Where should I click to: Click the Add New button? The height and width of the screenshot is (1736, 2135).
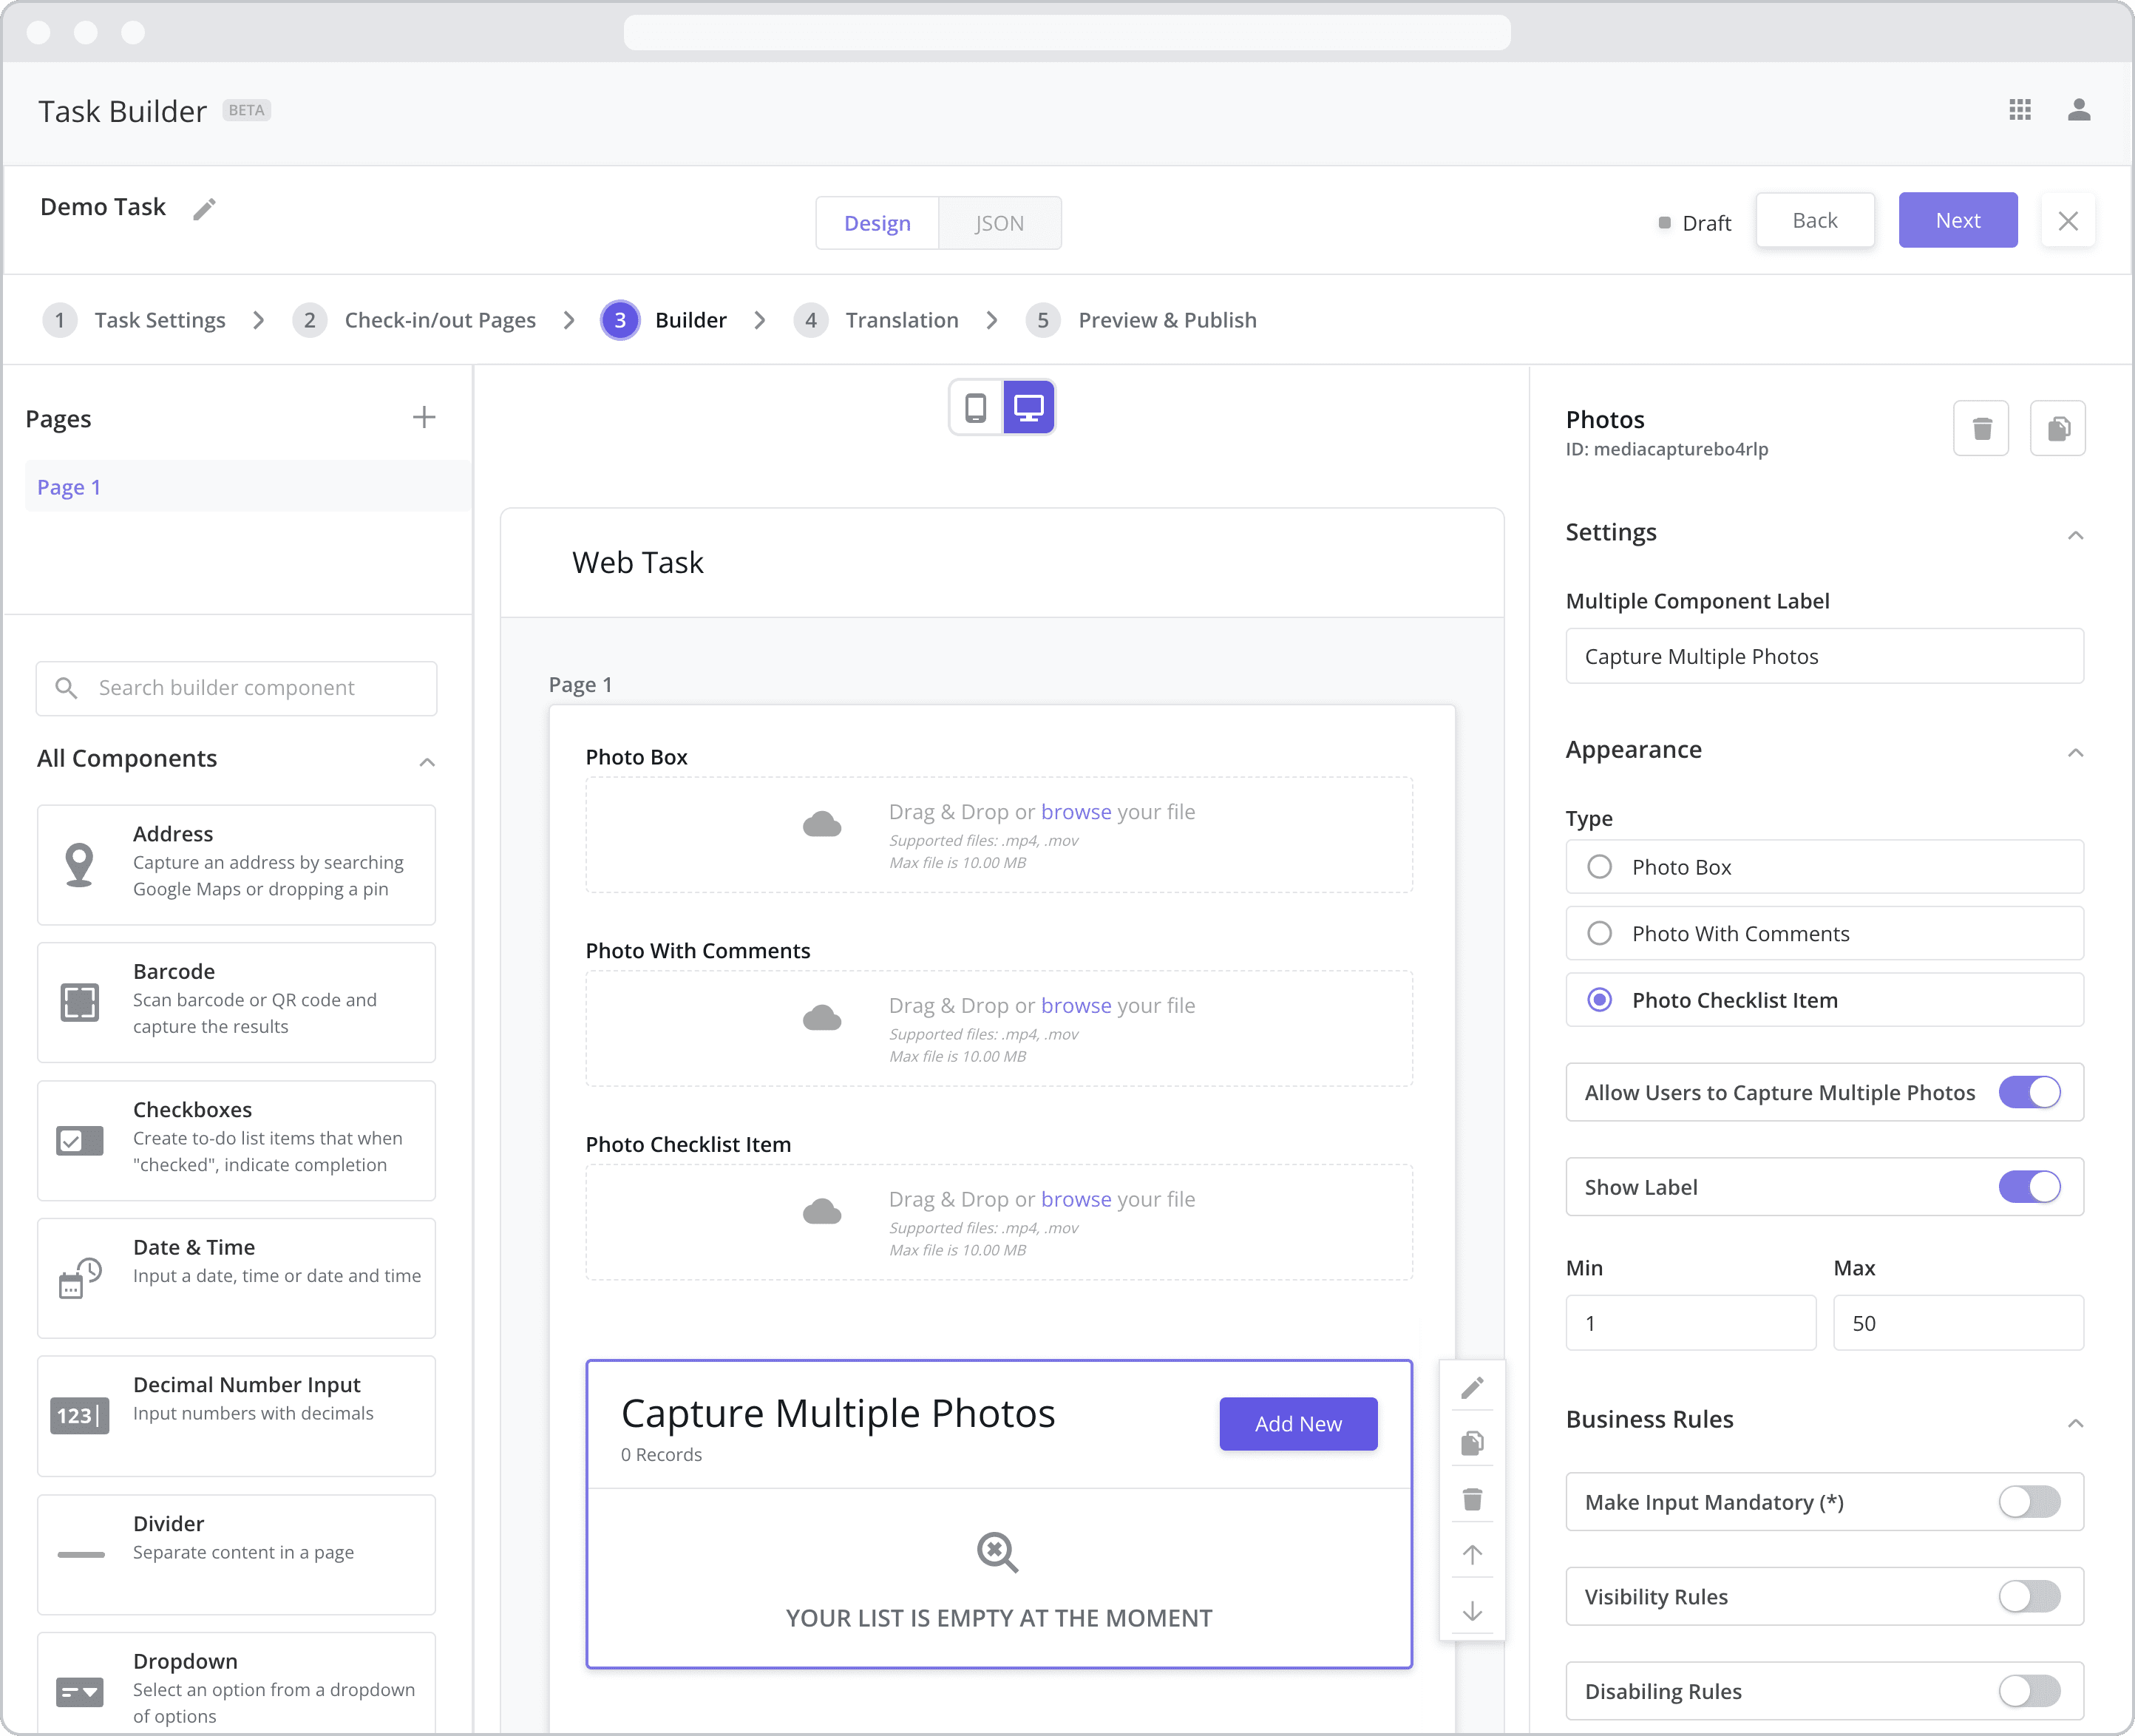click(1298, 1424)
